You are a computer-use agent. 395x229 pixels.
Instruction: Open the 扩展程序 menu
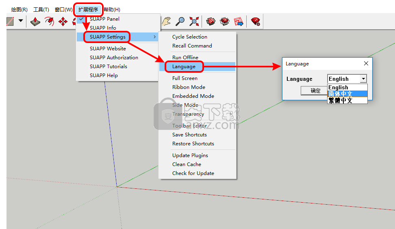88,10
